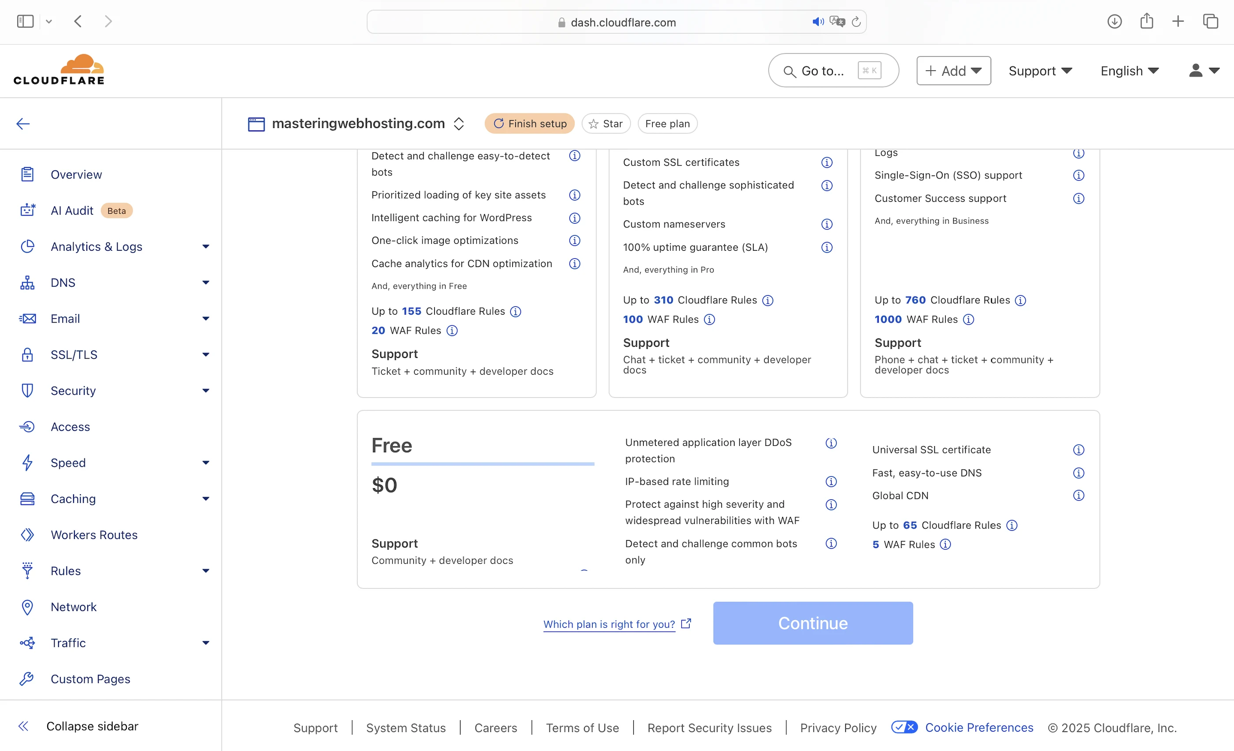Click the info icon beside 1000 WAF Rules

pos(969,320)
